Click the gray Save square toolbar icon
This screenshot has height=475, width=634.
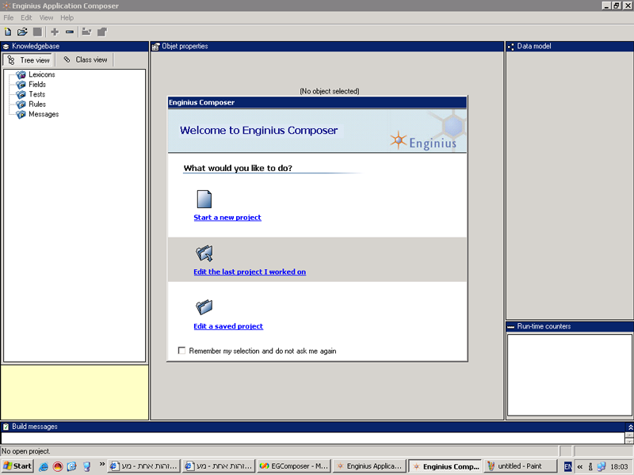(37, 32)
